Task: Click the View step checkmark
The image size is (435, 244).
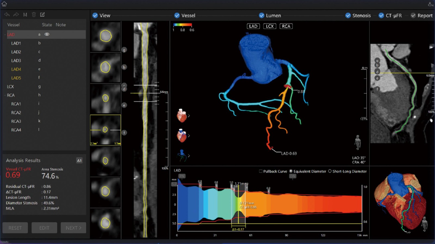Action: pyautogui.click(x=95, y=16)
